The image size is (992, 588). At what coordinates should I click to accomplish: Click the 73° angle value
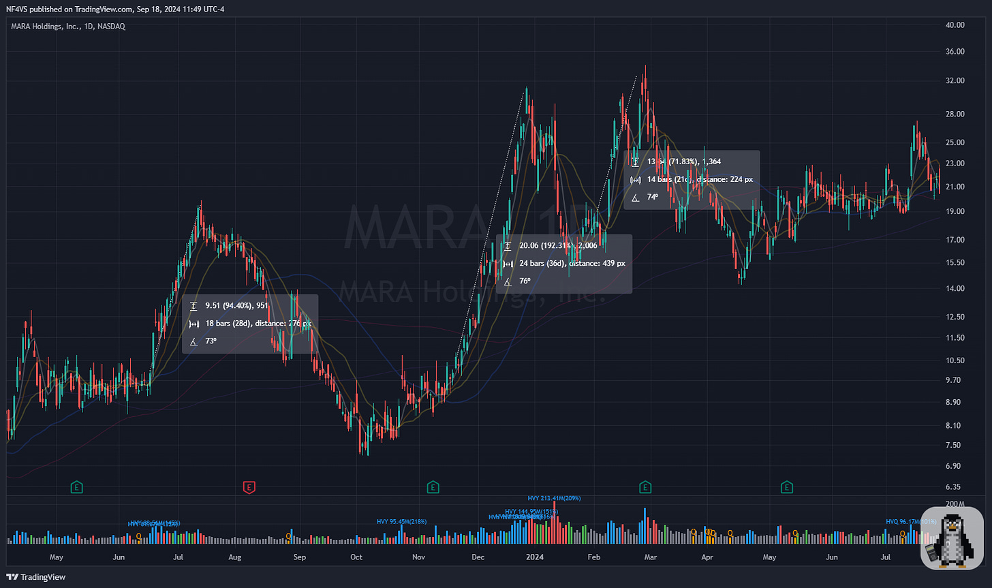click(211, 341)
